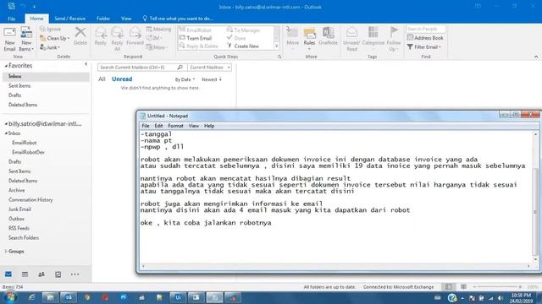Click the OneNote button
The width and height of the screenshot is (542, 304).
[328, 36]
